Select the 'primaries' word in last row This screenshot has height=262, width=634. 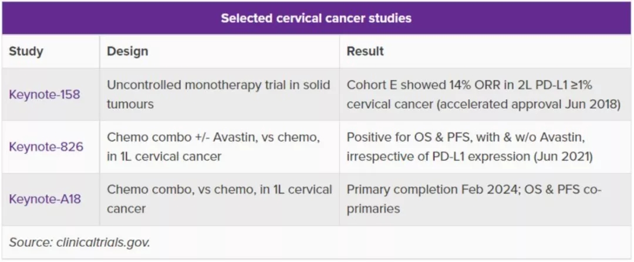point(373,209)
